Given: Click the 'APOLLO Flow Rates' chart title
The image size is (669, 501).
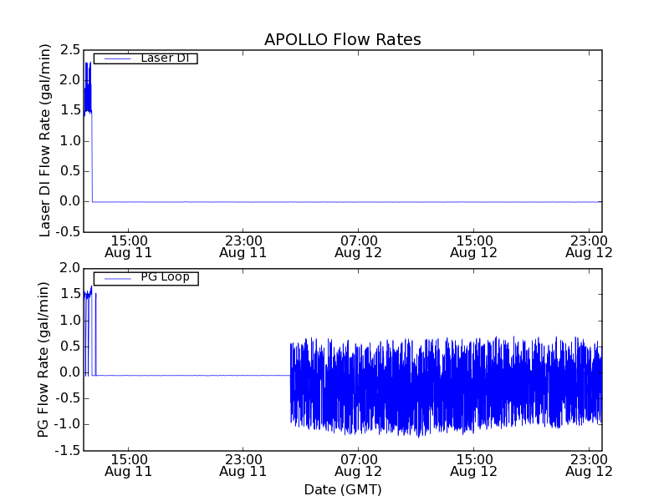Looking at the screenshot, I should point(343,39).
